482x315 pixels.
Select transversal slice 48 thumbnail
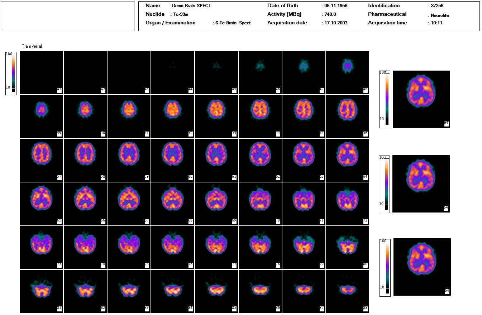click(x=347, y=72)
